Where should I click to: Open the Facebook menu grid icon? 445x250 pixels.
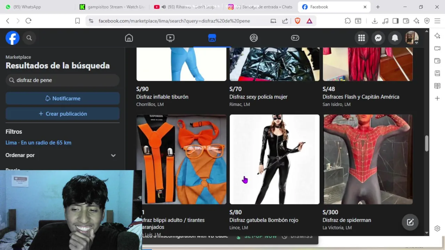362,38
